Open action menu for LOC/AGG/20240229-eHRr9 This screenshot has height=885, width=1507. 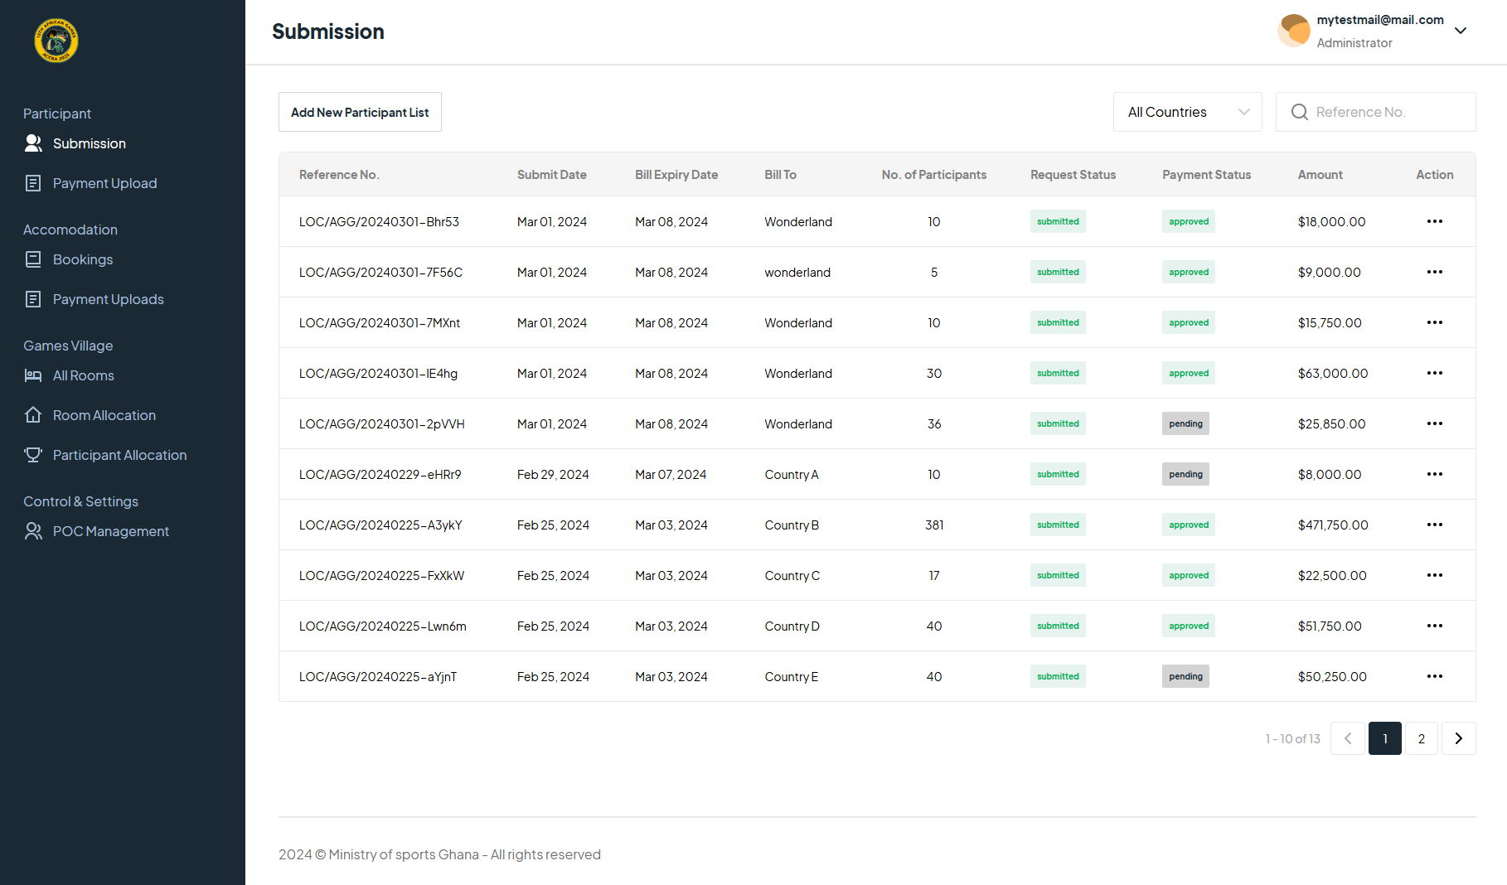coord(1435,474)
